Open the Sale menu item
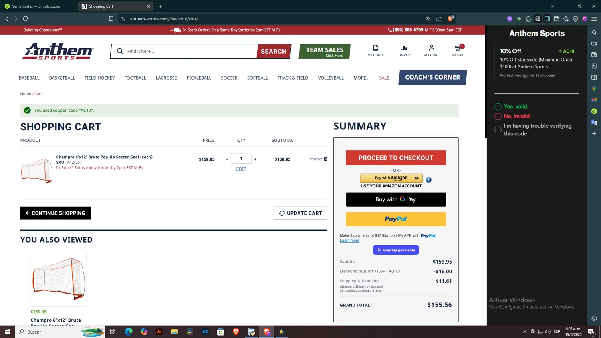This screenshot has width=601, height=338. (384, 78)
